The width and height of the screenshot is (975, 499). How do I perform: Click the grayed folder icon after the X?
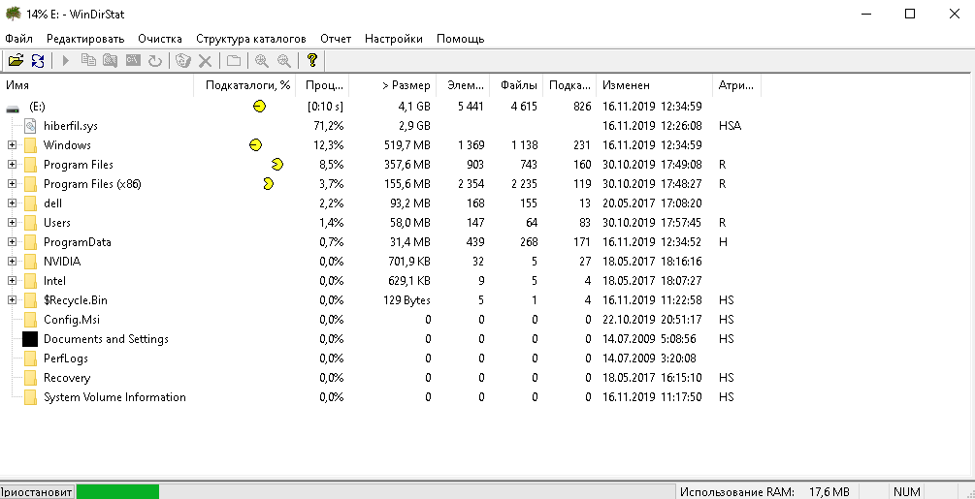[x=233, y=60]
